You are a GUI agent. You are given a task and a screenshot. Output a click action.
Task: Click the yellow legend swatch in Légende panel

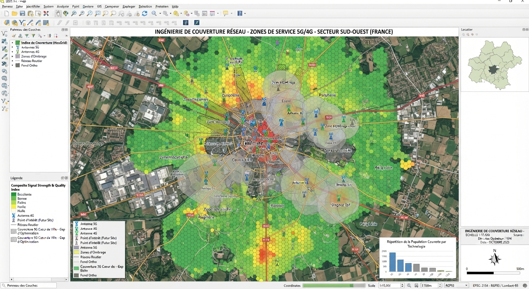coord(14,207)
